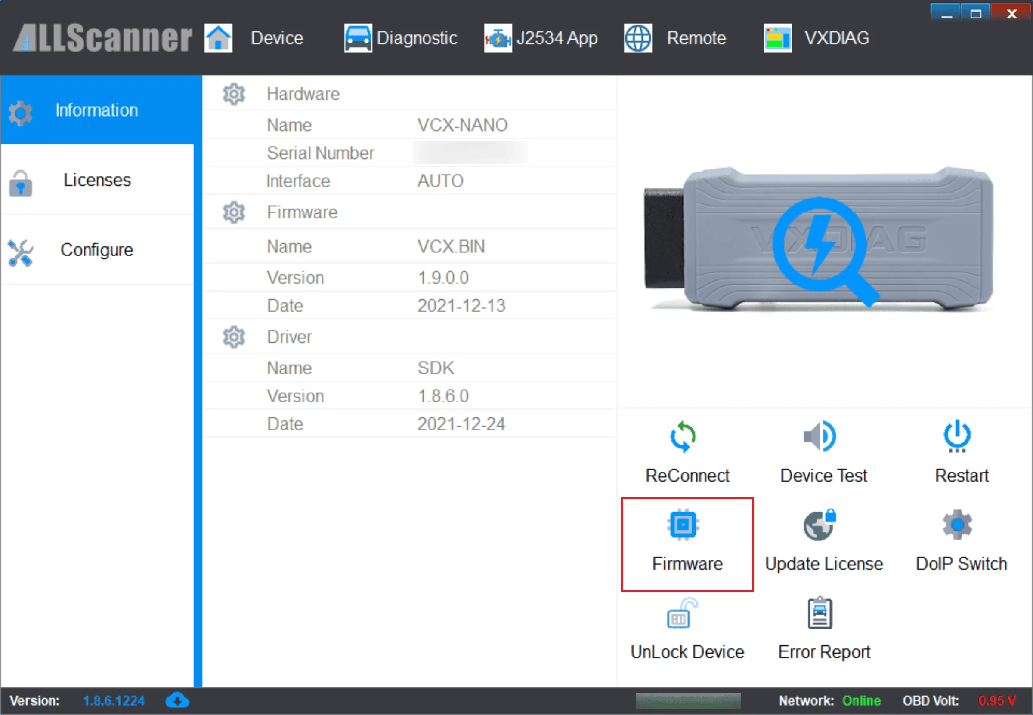
Task: Click the ReConnect icon
Action: tap(682, 437)
